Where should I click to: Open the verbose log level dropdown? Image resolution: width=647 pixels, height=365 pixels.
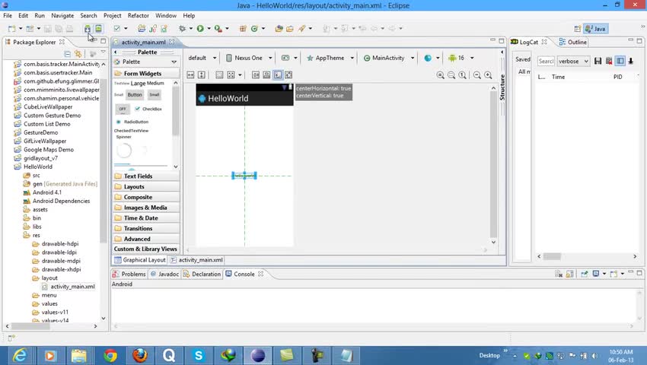point(573,61)
